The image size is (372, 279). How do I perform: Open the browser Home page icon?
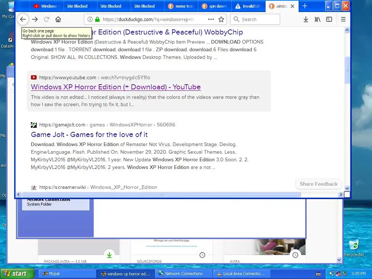[x=58, y=20]
